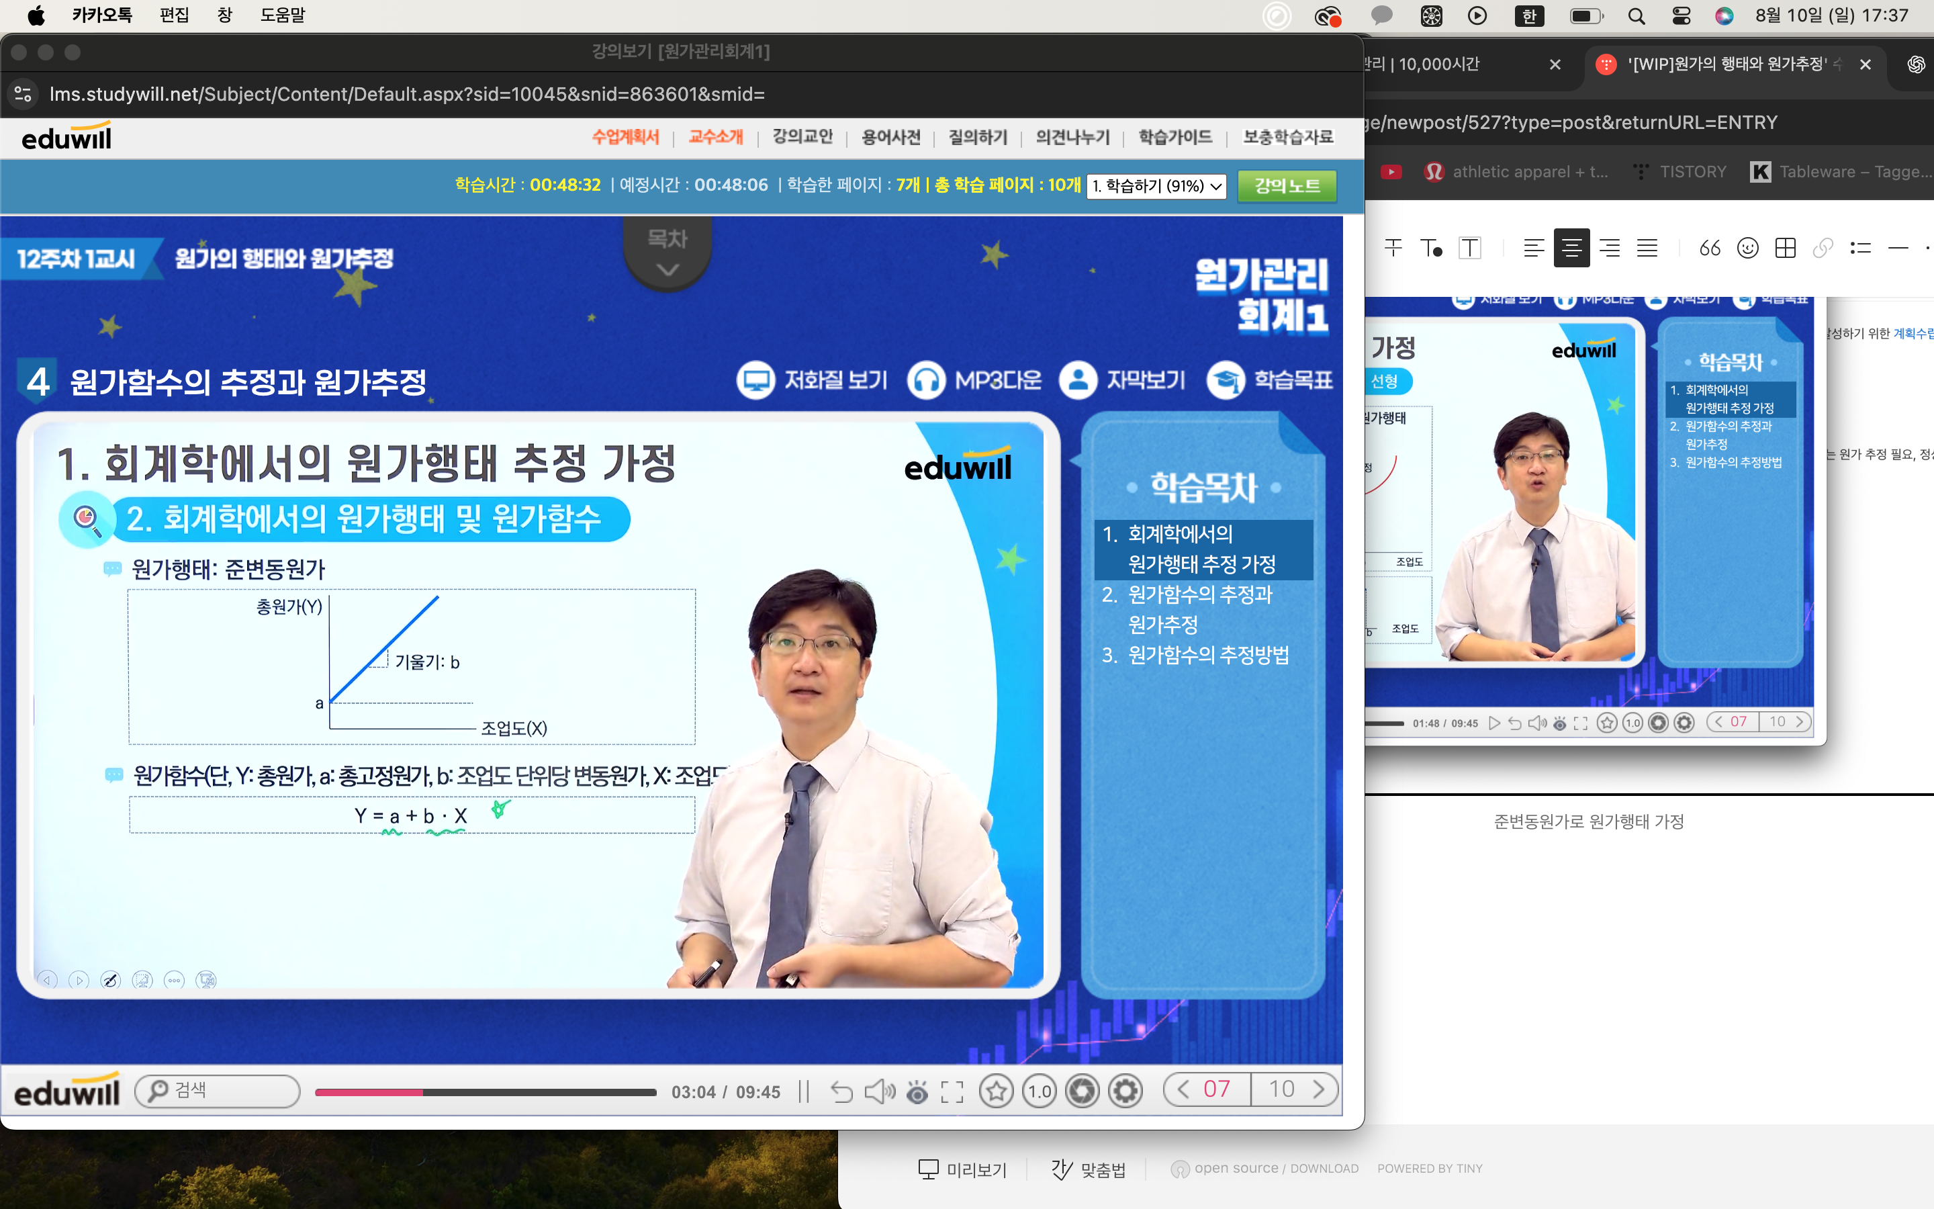The width and height of the screenshot is (1934, 1209).
Task: Bookmark page with the star icon
Action: pyautogui.click(x=997, y=1091)
